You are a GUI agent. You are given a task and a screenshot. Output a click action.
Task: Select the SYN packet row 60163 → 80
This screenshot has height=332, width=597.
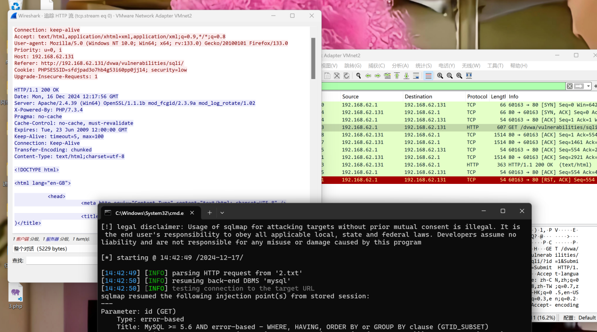(460, 105)
